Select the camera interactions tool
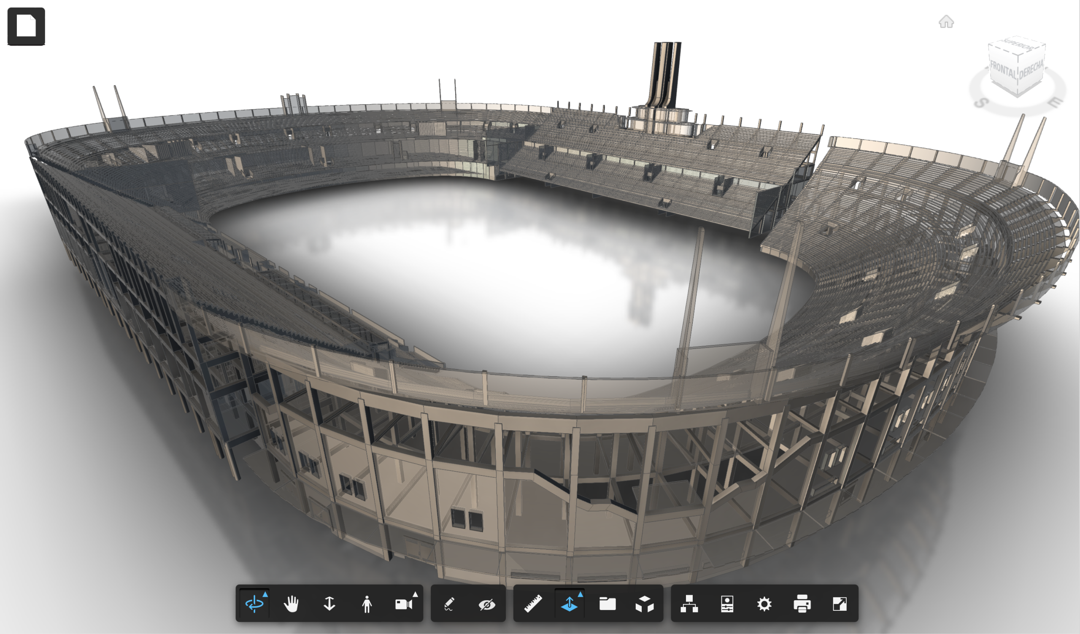Viewport: 1080px width, 634px height. [x=403, y=604]
